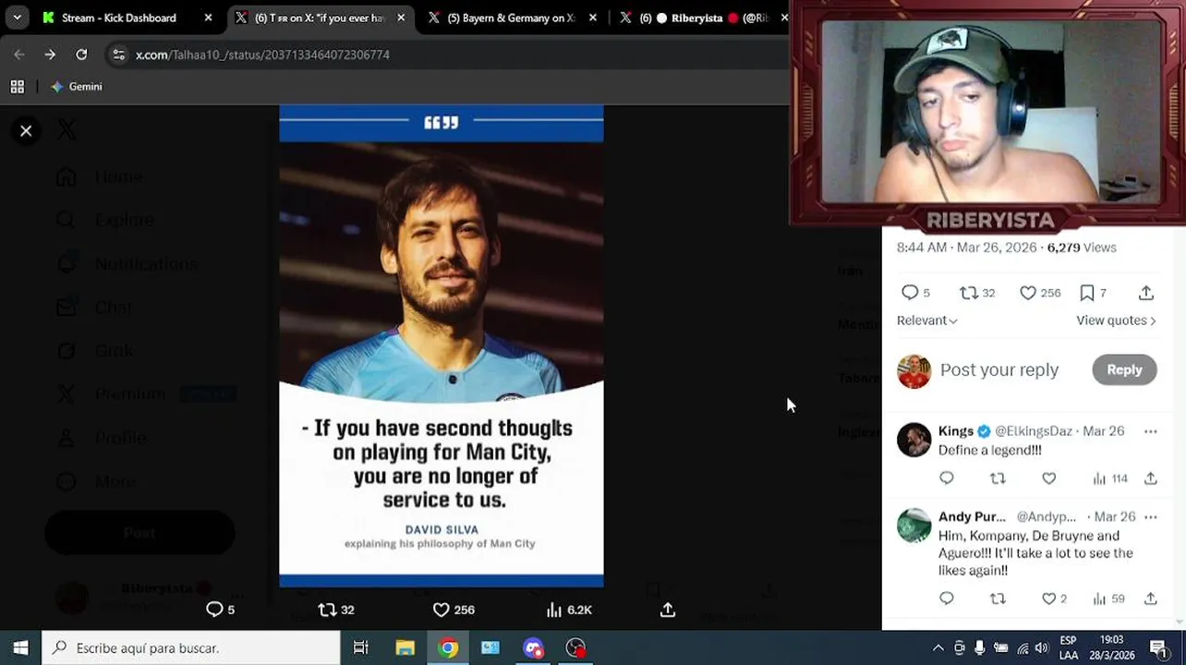Share icon next to bookmark in sidebar
1186x665 pixels.
pos(1146,293)
